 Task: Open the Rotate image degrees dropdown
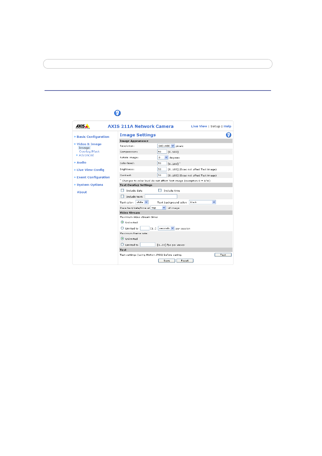(x=163, y=157)
